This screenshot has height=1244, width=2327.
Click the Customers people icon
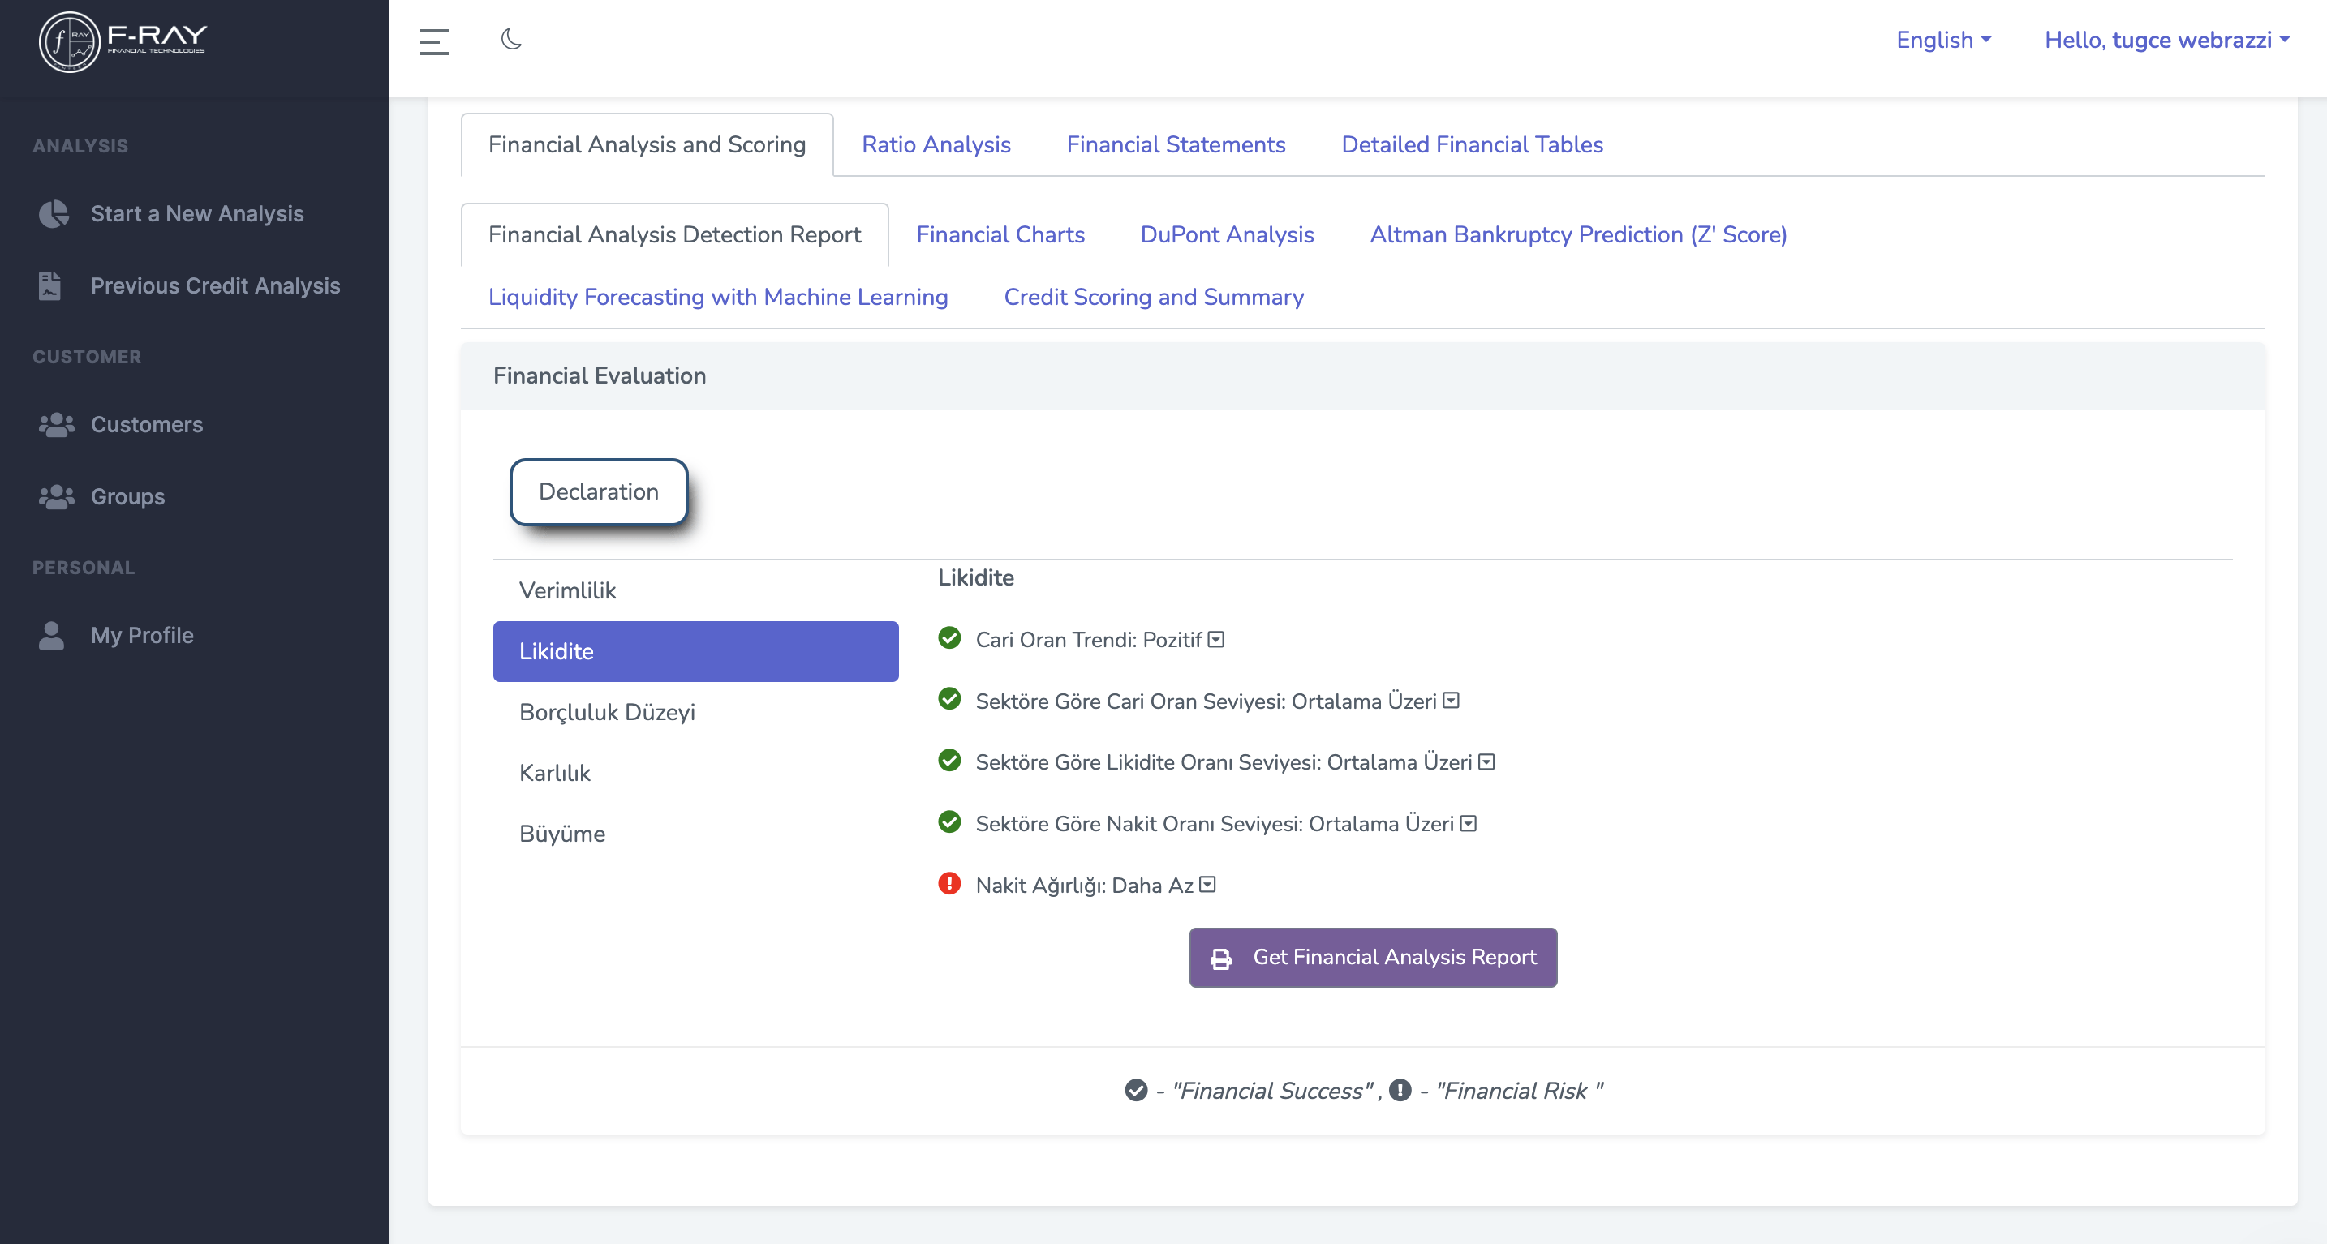56,424
